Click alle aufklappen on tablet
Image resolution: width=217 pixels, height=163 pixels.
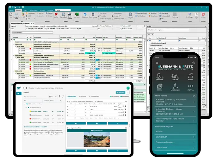[114, 96]
